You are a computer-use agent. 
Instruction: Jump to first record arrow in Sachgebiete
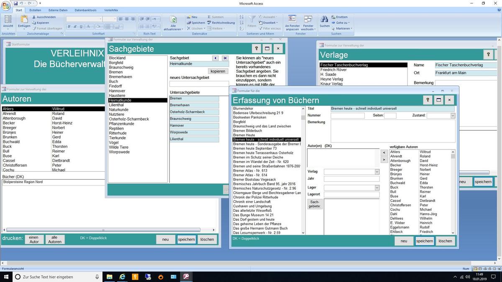(x=225, y=58)
